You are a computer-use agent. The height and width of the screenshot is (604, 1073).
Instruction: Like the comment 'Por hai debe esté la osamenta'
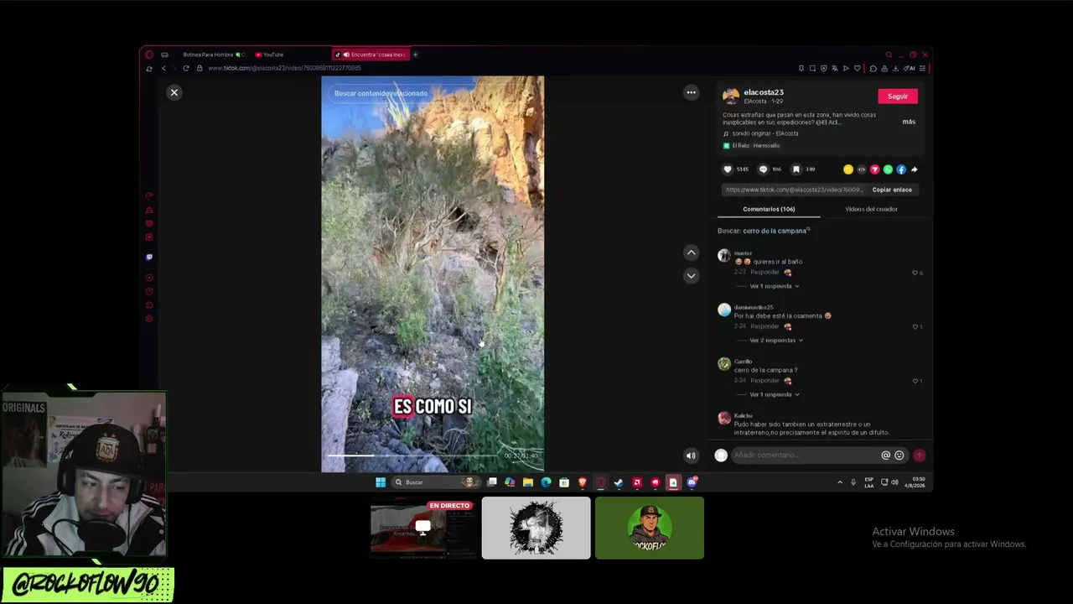pyautogui.click(x=915, y=326)
